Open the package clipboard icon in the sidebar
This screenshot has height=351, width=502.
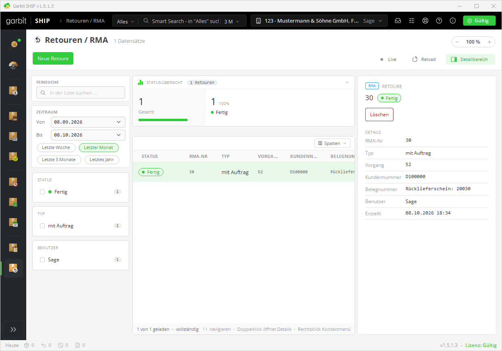pos(13,248)
